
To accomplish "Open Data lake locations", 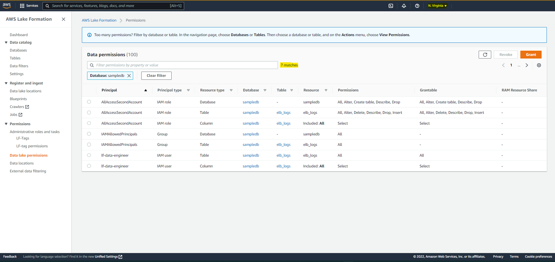I will point(26,91).
